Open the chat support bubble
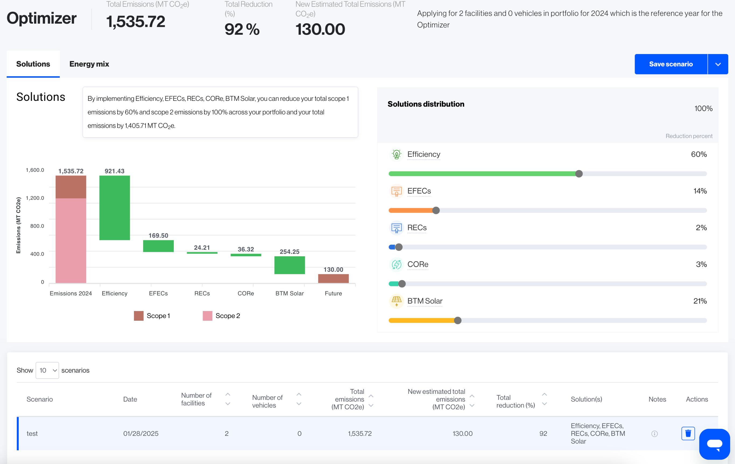The height and width of the screenshot is (464, 735). coord(714,444)
